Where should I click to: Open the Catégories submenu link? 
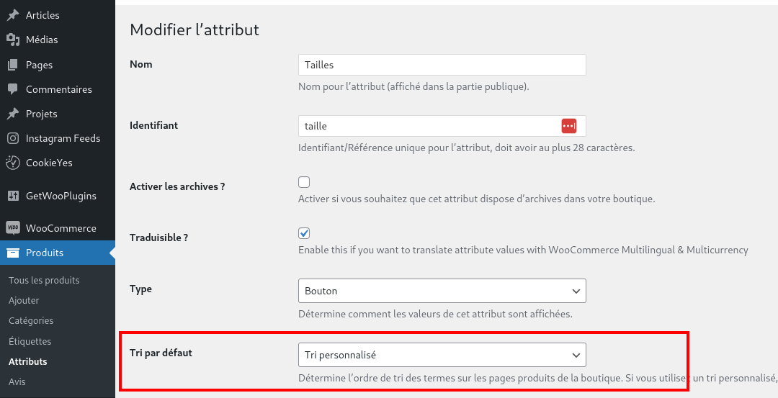pos(31,321)
